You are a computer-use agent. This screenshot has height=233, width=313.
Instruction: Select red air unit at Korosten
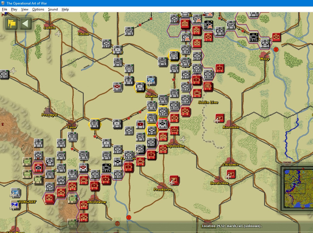point(220,118)
